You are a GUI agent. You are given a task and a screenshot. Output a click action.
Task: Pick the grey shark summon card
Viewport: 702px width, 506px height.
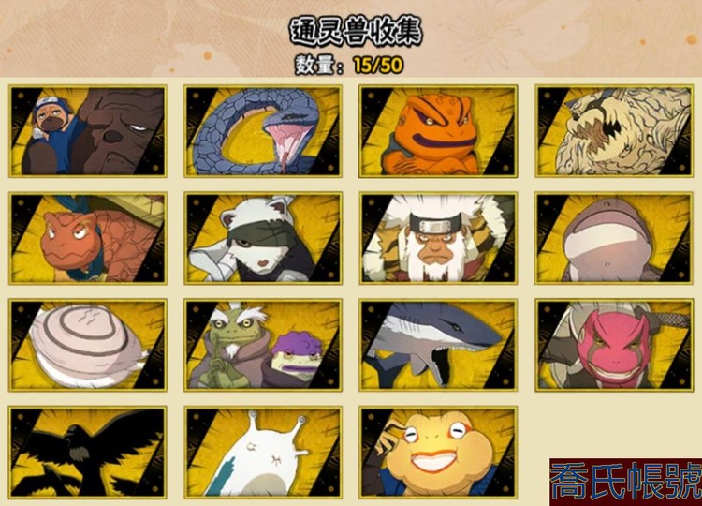click(x=438, y=345)
